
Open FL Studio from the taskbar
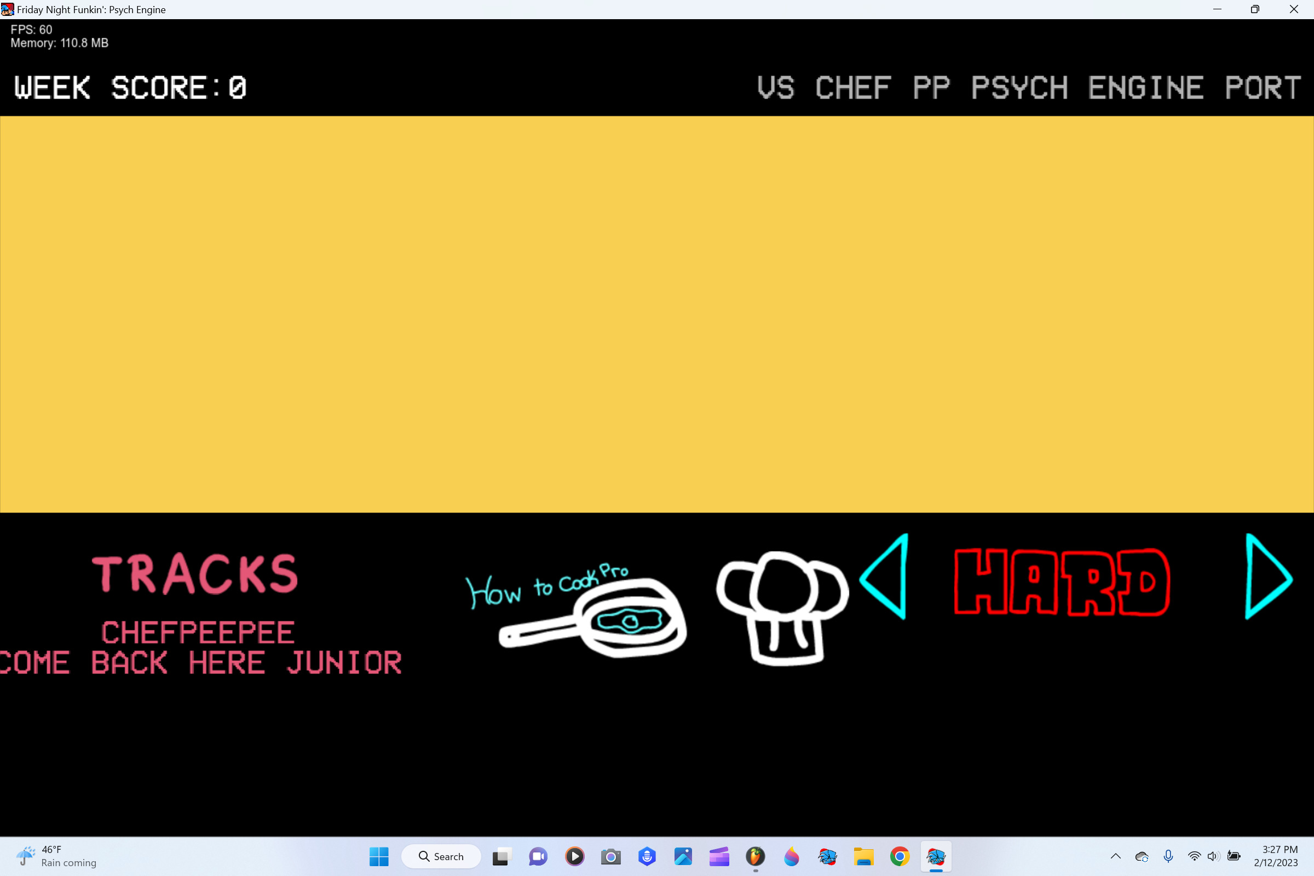pos(756,856)
